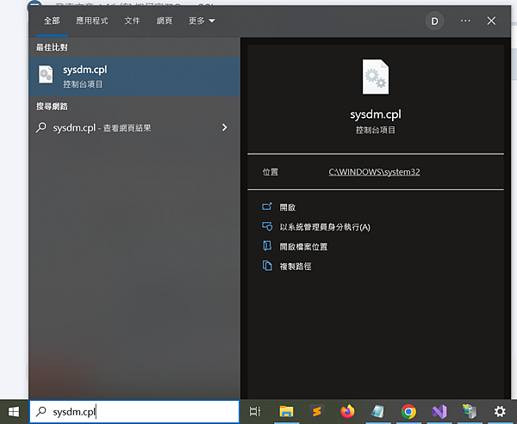Open the server computer taskbar icon

point(470,411)
